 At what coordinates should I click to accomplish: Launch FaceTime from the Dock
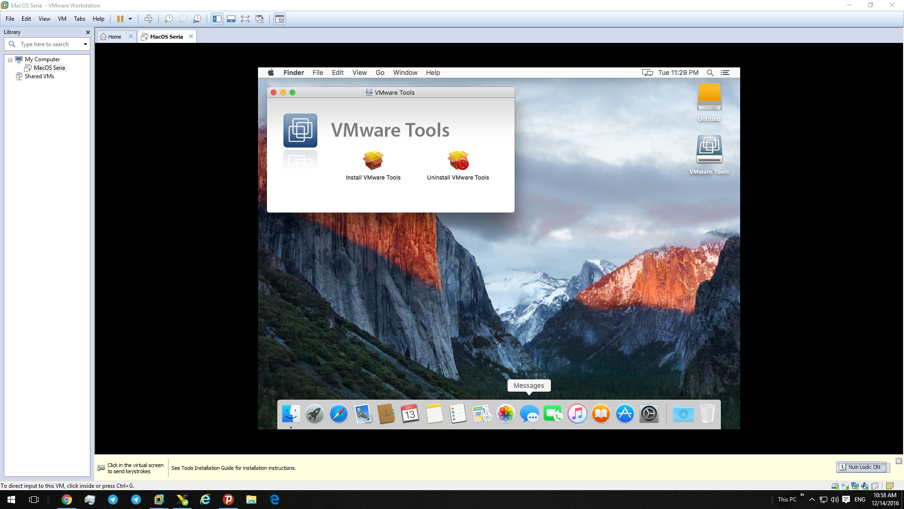click(553, 414)
